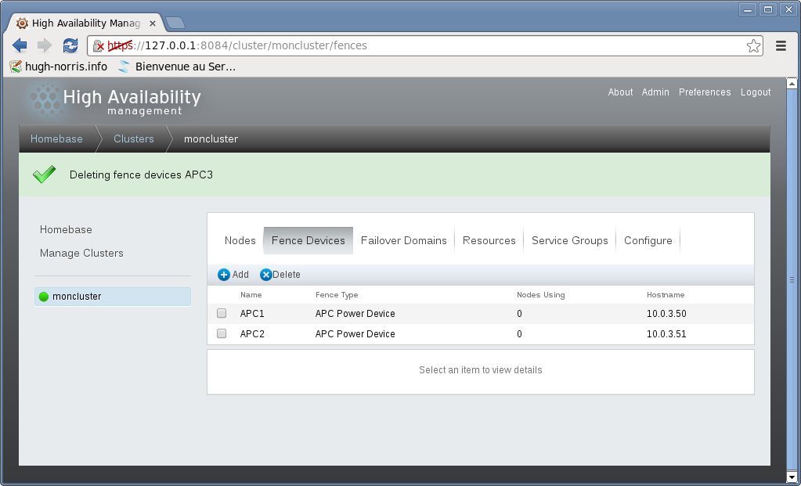Click the Logout link
The image size is (801, 486).
756,92
